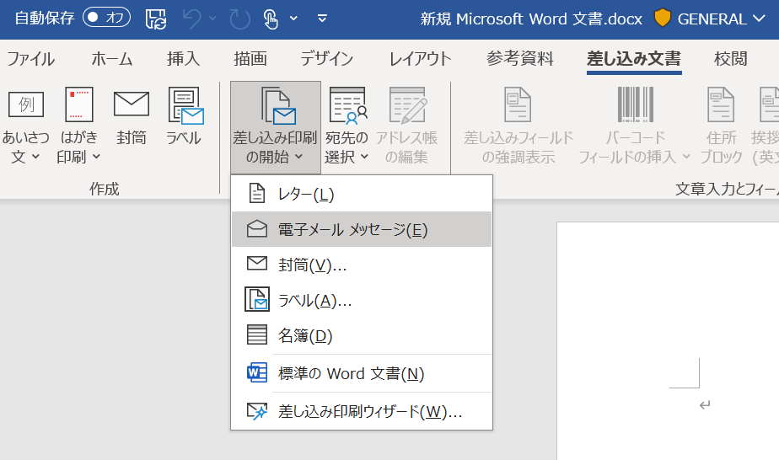Viewport: 779px width, 460px height.
Task: Click the あいさつ文 greeting icon
Action: coord(26,104)
